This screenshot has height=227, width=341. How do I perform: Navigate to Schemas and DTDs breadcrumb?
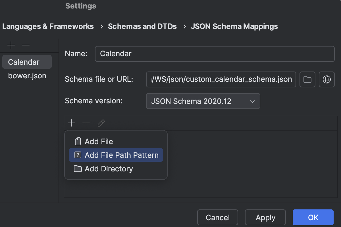142,26
